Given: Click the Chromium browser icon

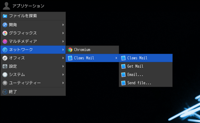Looking at the screenshot, I should point(70,50).
